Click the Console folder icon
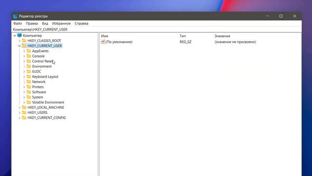The height and width of the screenshot is (176, 312). click(29, 56)
